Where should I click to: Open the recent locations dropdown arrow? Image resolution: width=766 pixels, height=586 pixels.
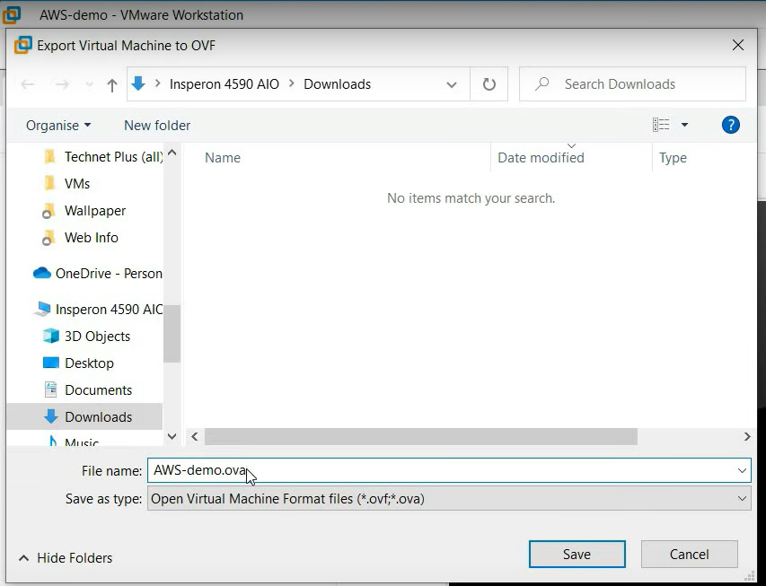point(89,85)
